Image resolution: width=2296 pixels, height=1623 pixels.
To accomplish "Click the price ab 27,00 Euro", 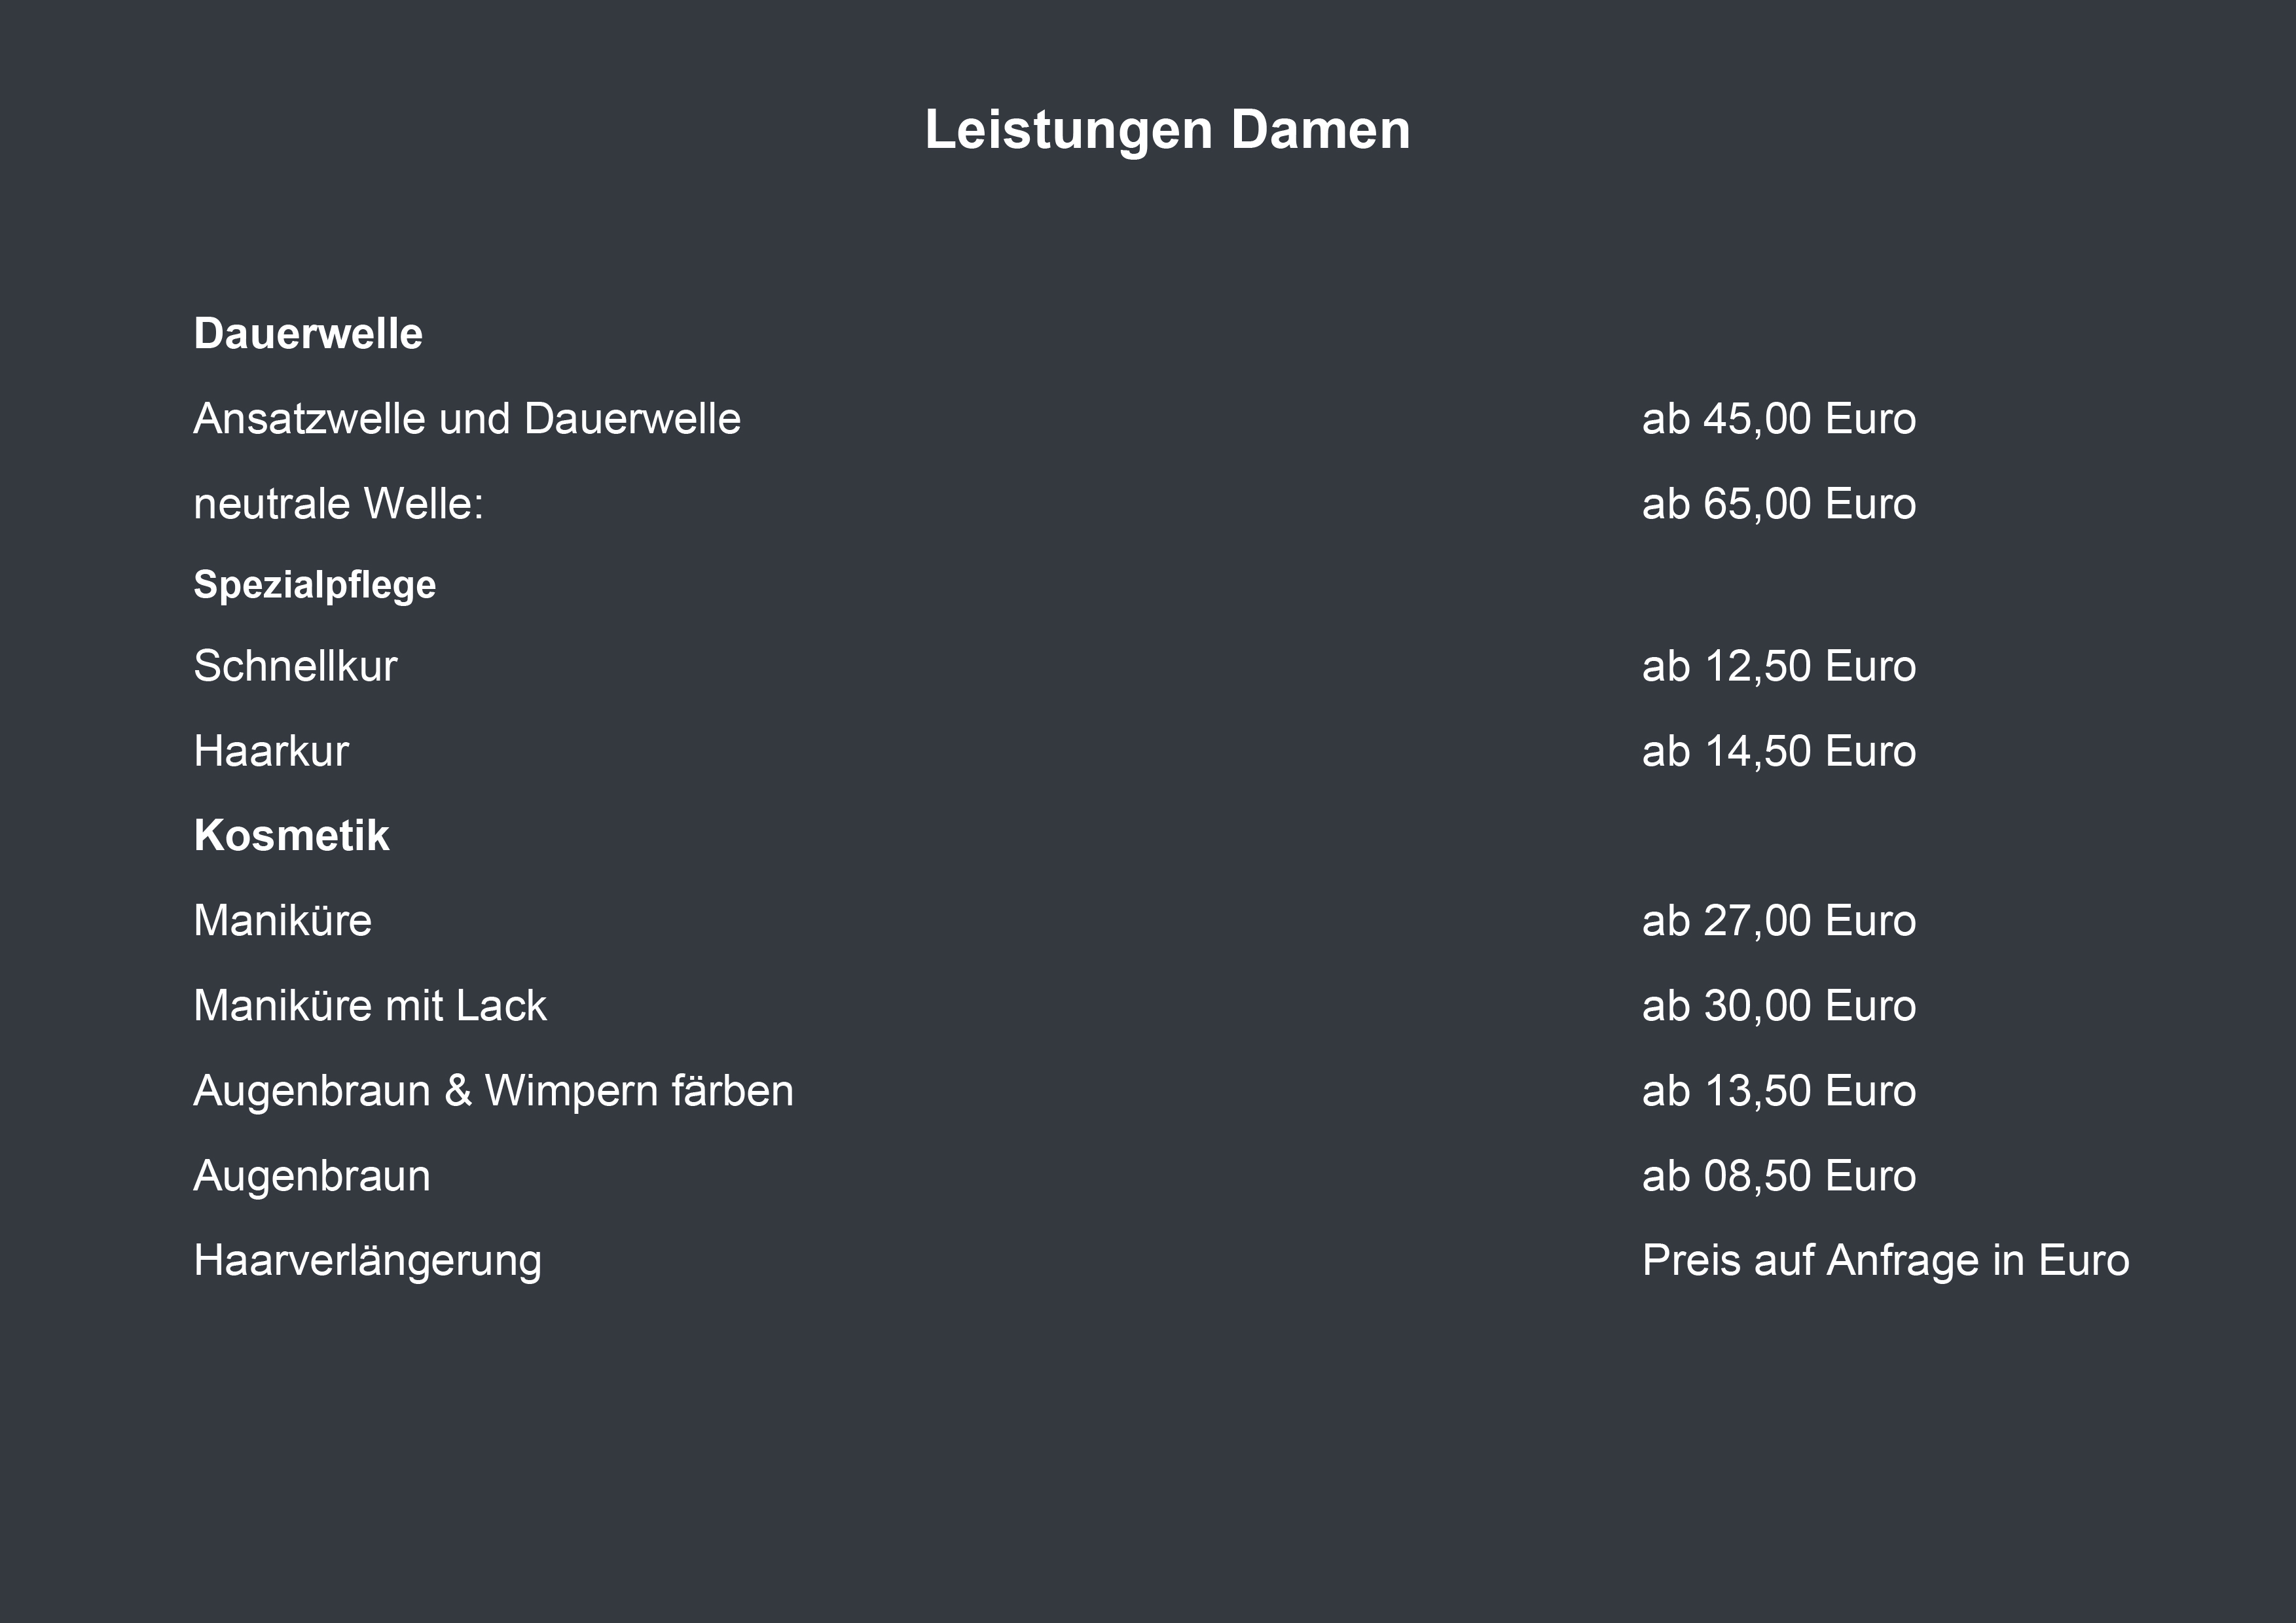I will tap(1779, 920).
